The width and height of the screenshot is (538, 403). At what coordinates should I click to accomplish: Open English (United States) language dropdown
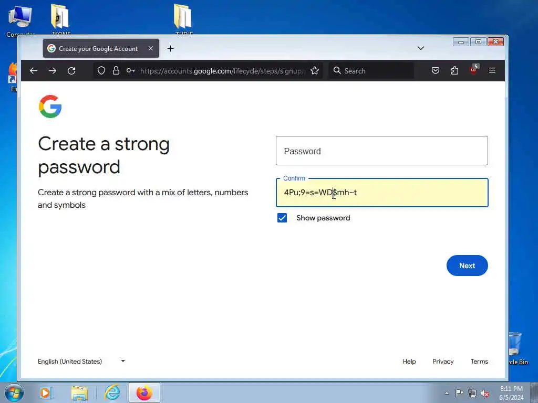point(81,361)
